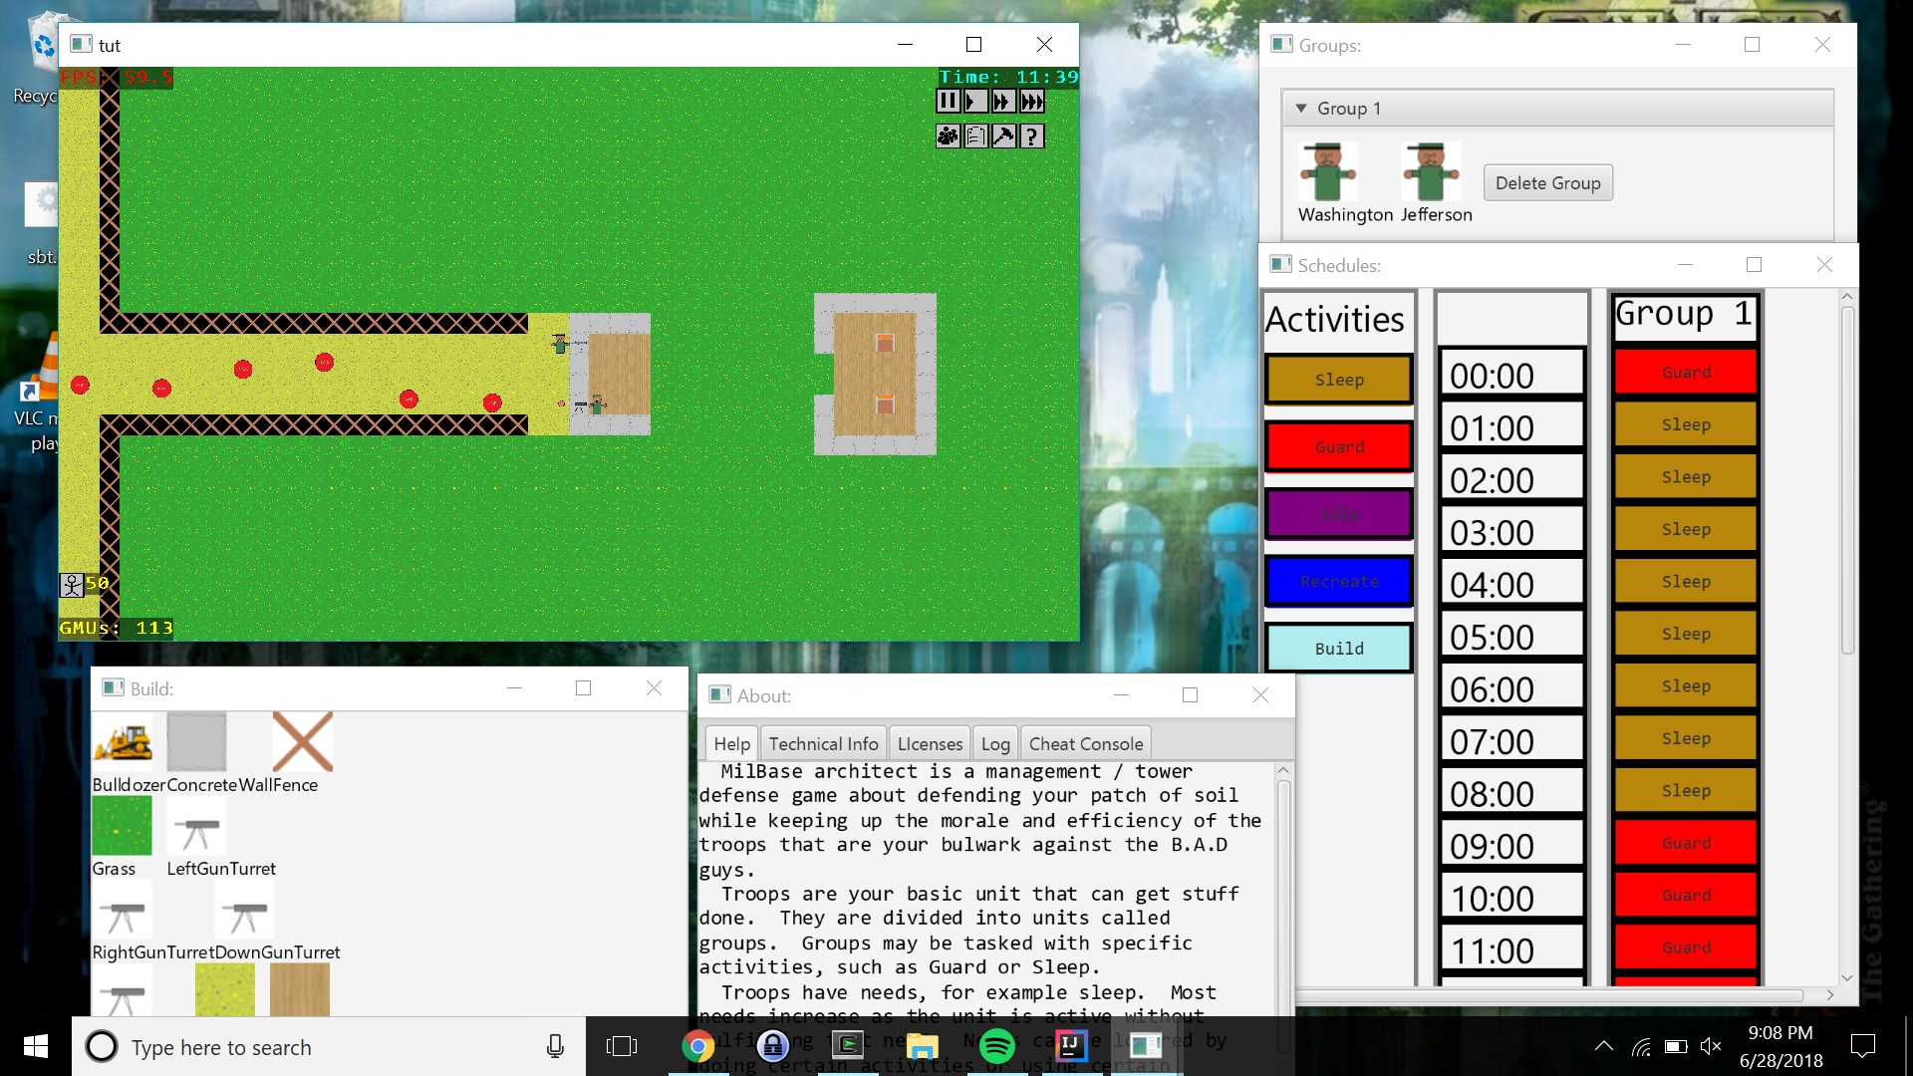Switch to the Cheat Console tab
This screenshot has height=1076, width=1913.
click(1085, 744)
